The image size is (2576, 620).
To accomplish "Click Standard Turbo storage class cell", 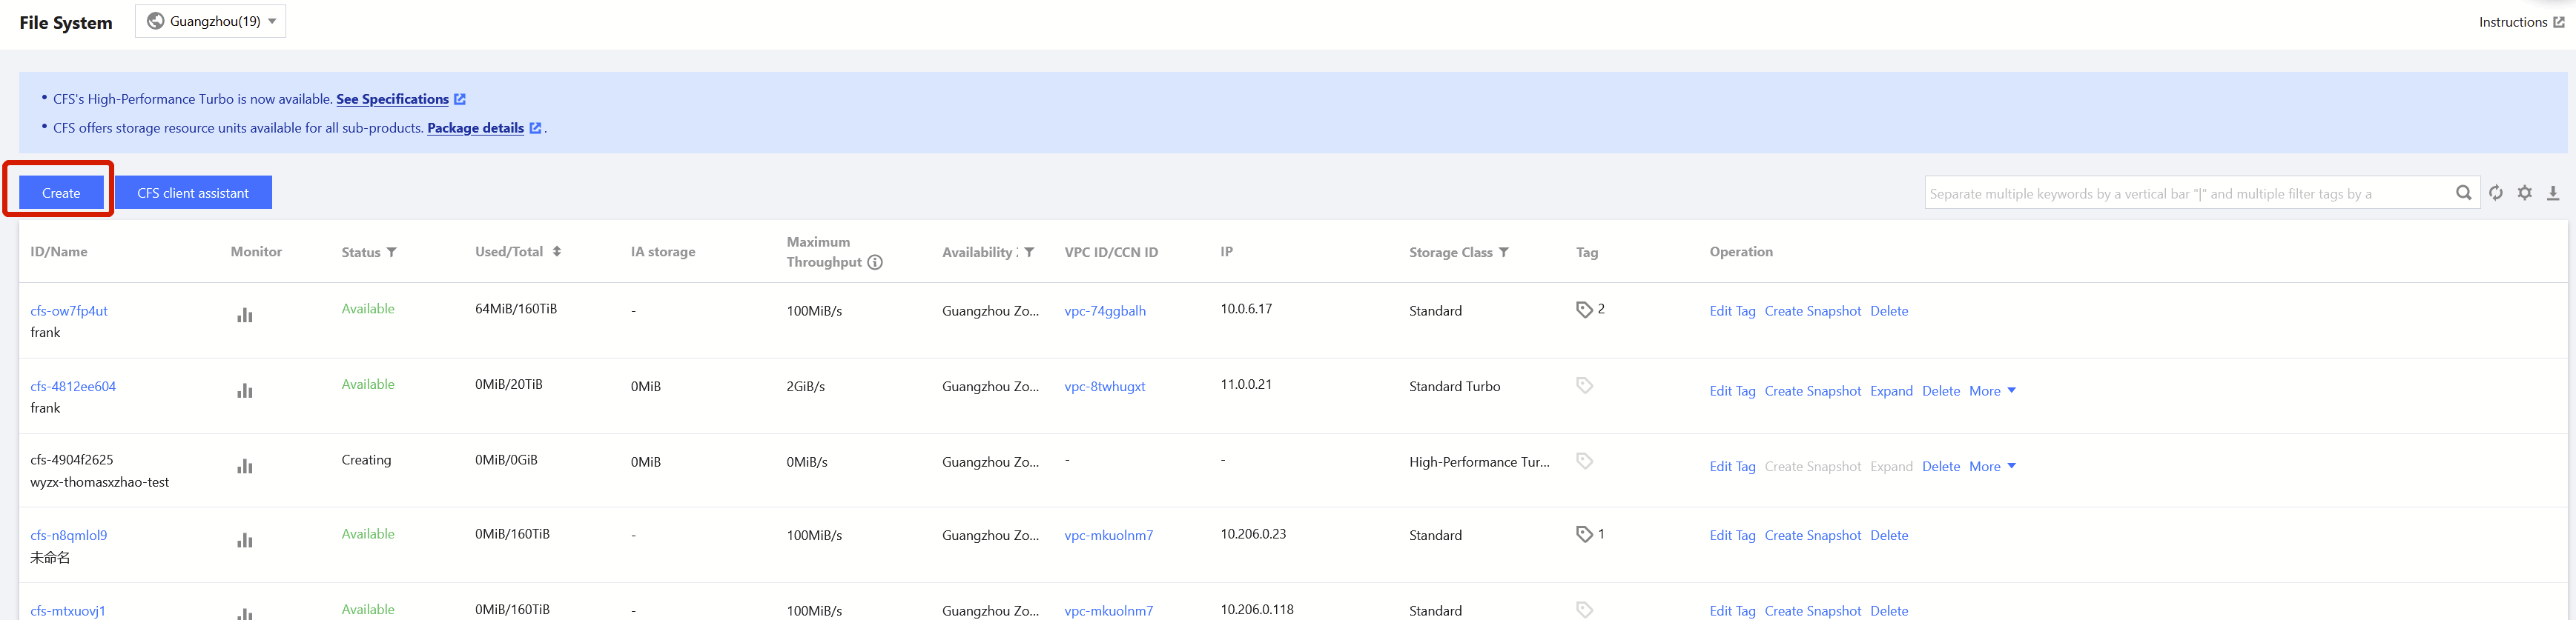I will point(1454,387).
